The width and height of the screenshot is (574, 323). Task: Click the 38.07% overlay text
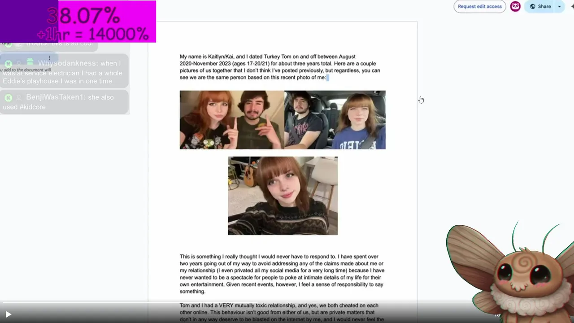coord(83,16)
